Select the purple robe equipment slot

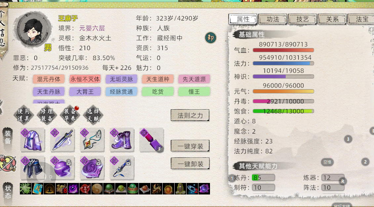pyautogui.click(x=33, y=140)
